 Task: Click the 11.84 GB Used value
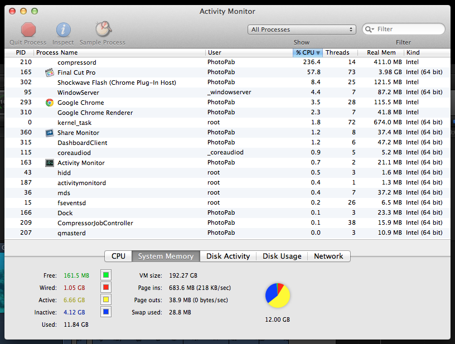76,324
